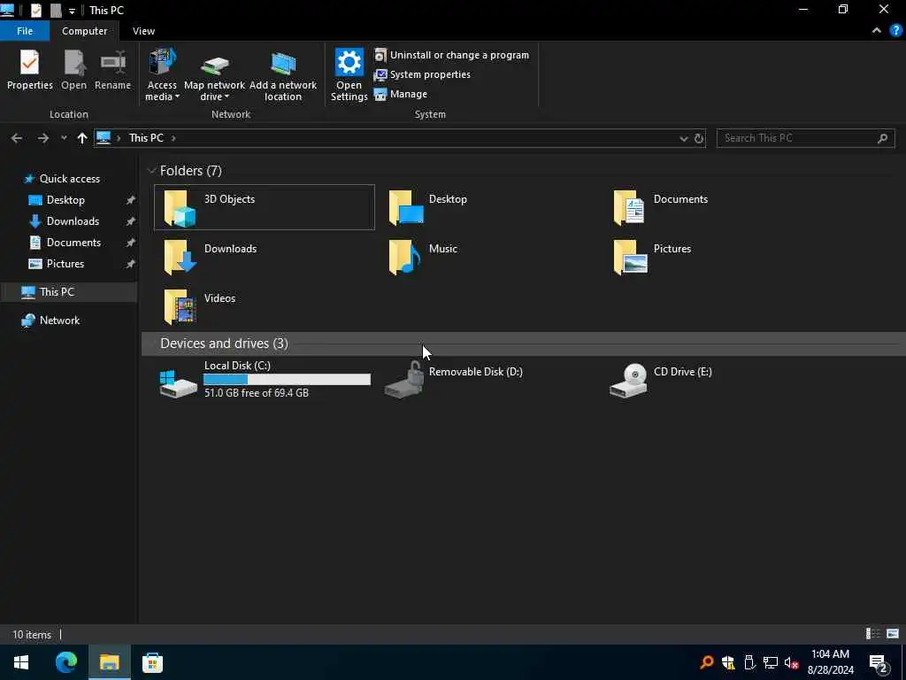Expand chevron after This PC in address bar
906x680 pixels.
[x=173, y=138]
